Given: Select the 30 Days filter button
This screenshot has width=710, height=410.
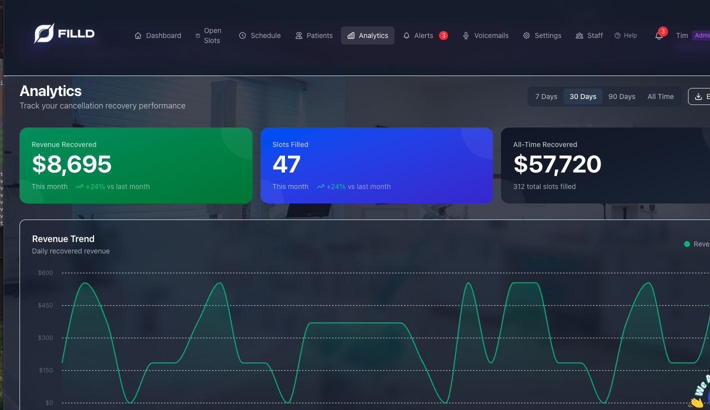Looking at the screenshot, I should pos(582,96).
